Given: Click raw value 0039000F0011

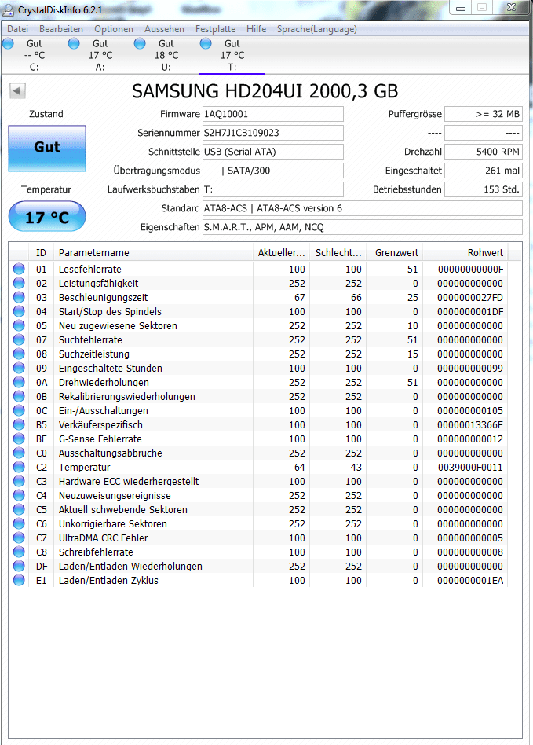Looking at the screenshot, I should coord(470,468).
